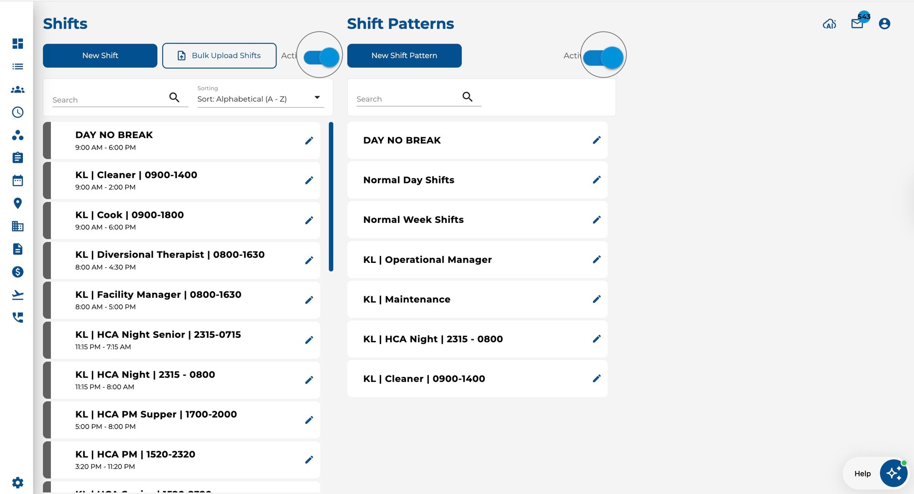Click the Shifts list scrollbar
Image resolution: width=914 pixels, height=494 pixels.
[331, 197]
